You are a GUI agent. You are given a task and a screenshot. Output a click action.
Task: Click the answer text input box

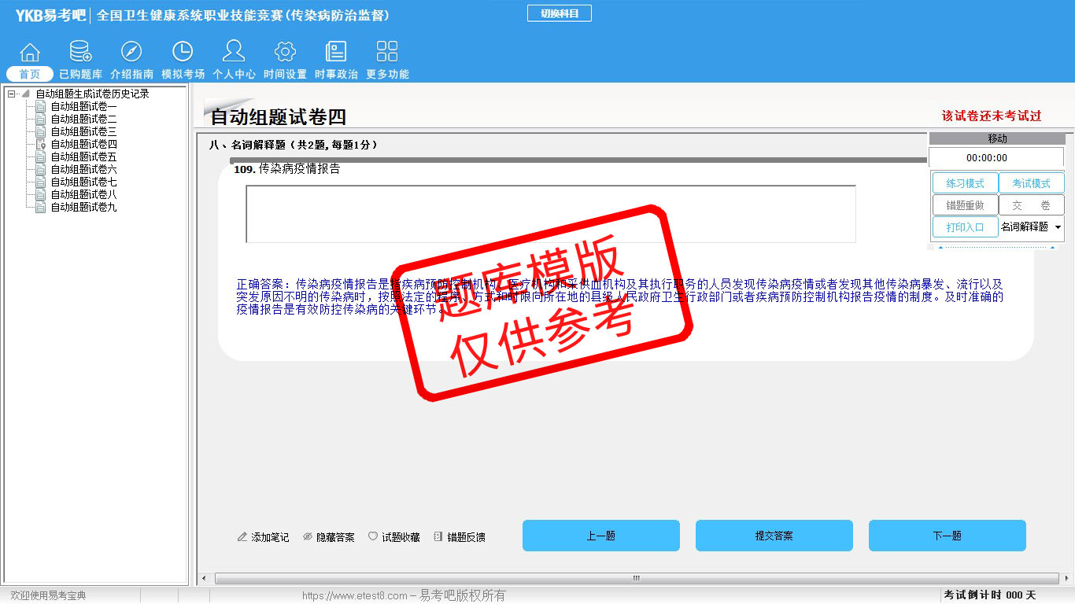coord(551,214)
